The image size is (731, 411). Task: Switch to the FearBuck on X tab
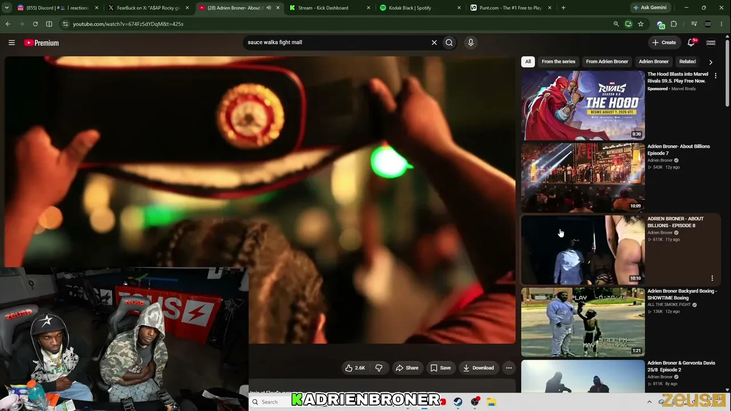point(148,8)
